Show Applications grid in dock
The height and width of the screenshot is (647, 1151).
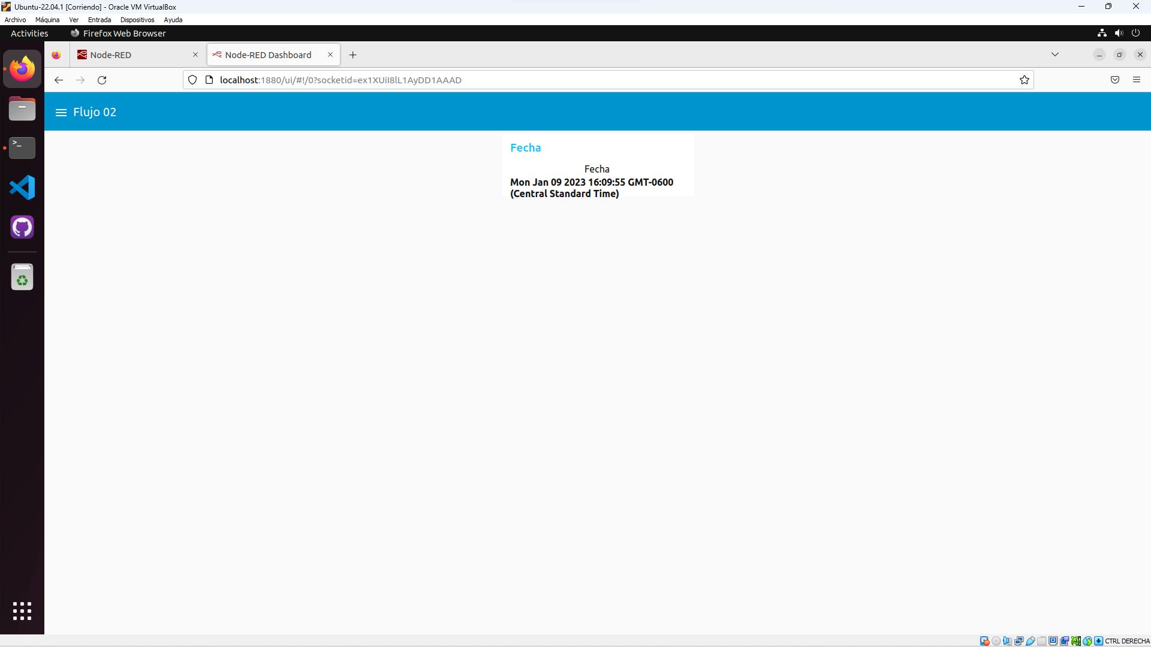pos(22,611)
